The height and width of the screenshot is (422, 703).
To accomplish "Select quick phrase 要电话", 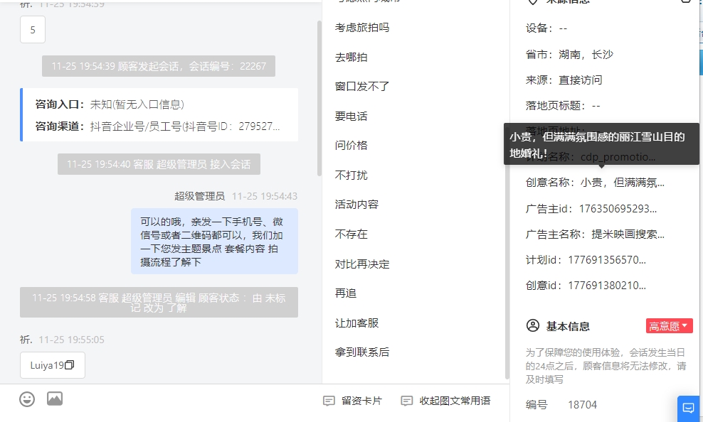I will (x=351, y=117).
